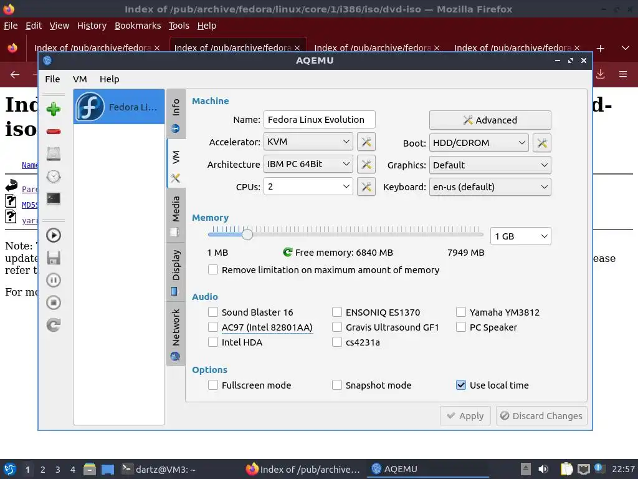Image resolution: width=638 pixels, height=479 pixels.
Task: Start the VM with the play icon
Action: [54, 235]
